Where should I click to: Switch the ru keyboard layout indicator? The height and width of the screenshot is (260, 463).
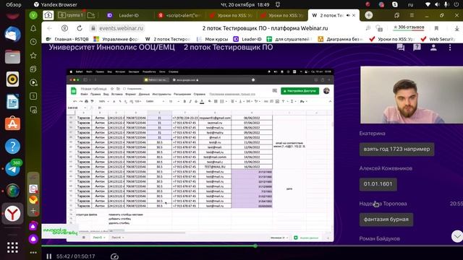click(410, 4)
